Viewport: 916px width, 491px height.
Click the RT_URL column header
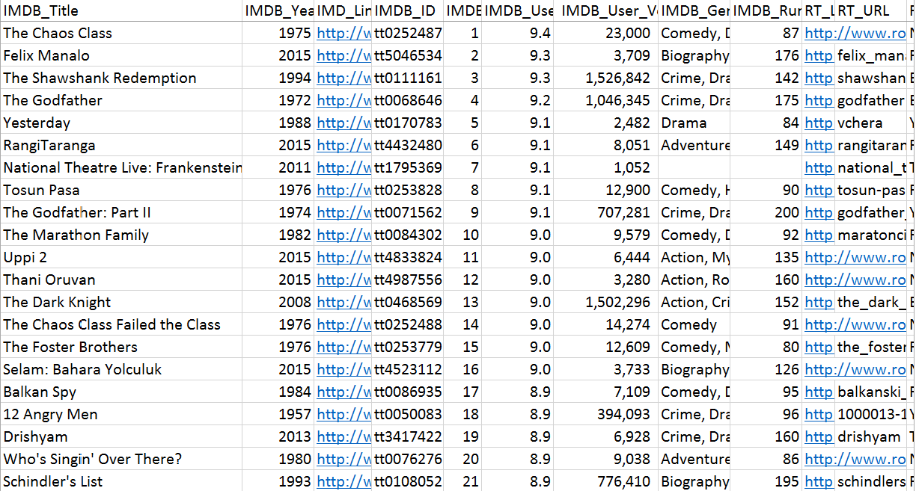coord(871,10)
